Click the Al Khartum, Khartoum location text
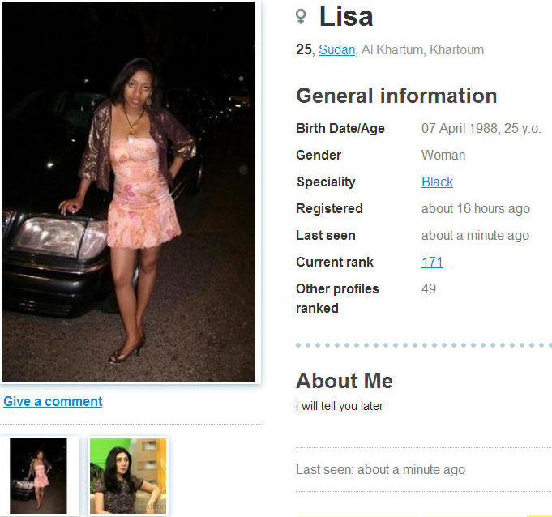Viewport: 552px width, 517px height. click(x=422, y=49)
